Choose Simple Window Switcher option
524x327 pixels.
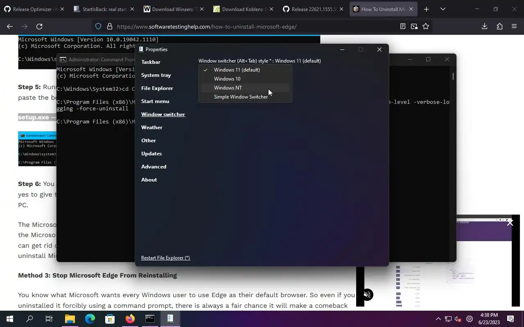(245, 97)
